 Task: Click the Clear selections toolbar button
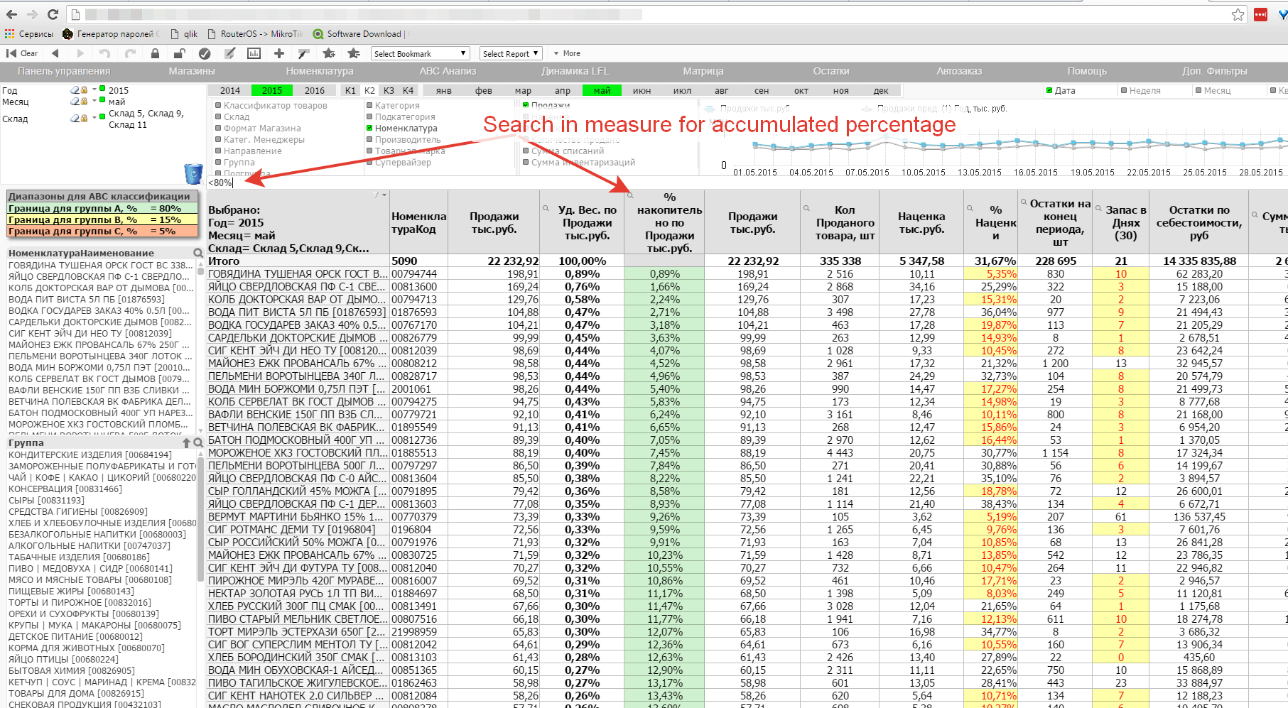tap(22, 53)
